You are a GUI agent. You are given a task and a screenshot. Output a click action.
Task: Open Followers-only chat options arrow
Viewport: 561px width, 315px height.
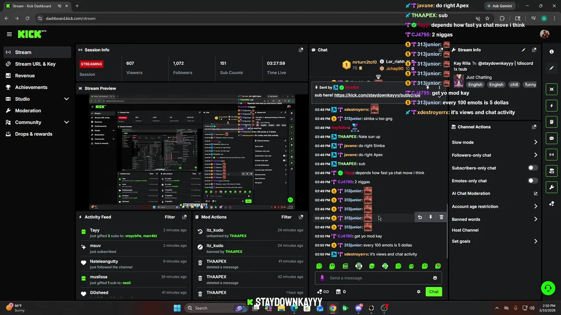point(536,155)
